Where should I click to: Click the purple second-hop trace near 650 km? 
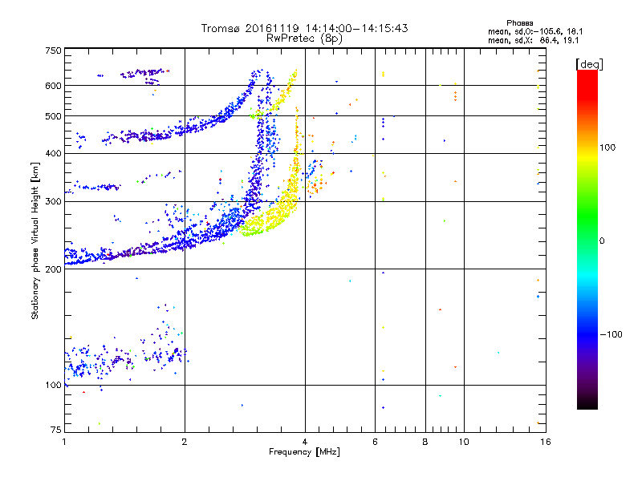tap(144, 74)
